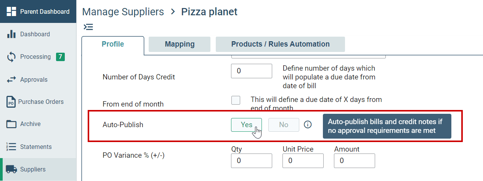
Task: Select the Approvals arrows icon
Action: pos(11,79)
